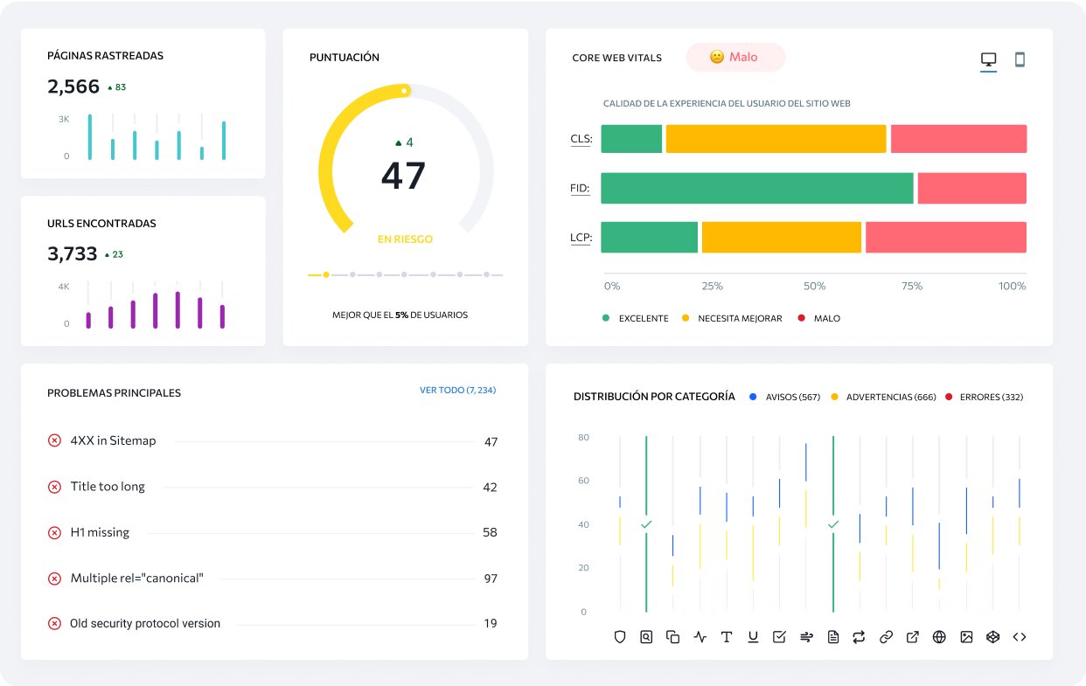This screenshot has width=1086, height=686.
Task: Toggle the Avisos (567) legend series
Action: coord(784,397)
